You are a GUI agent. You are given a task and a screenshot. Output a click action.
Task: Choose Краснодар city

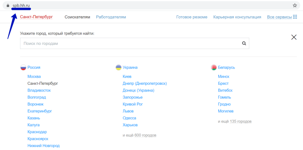[37, 132]
